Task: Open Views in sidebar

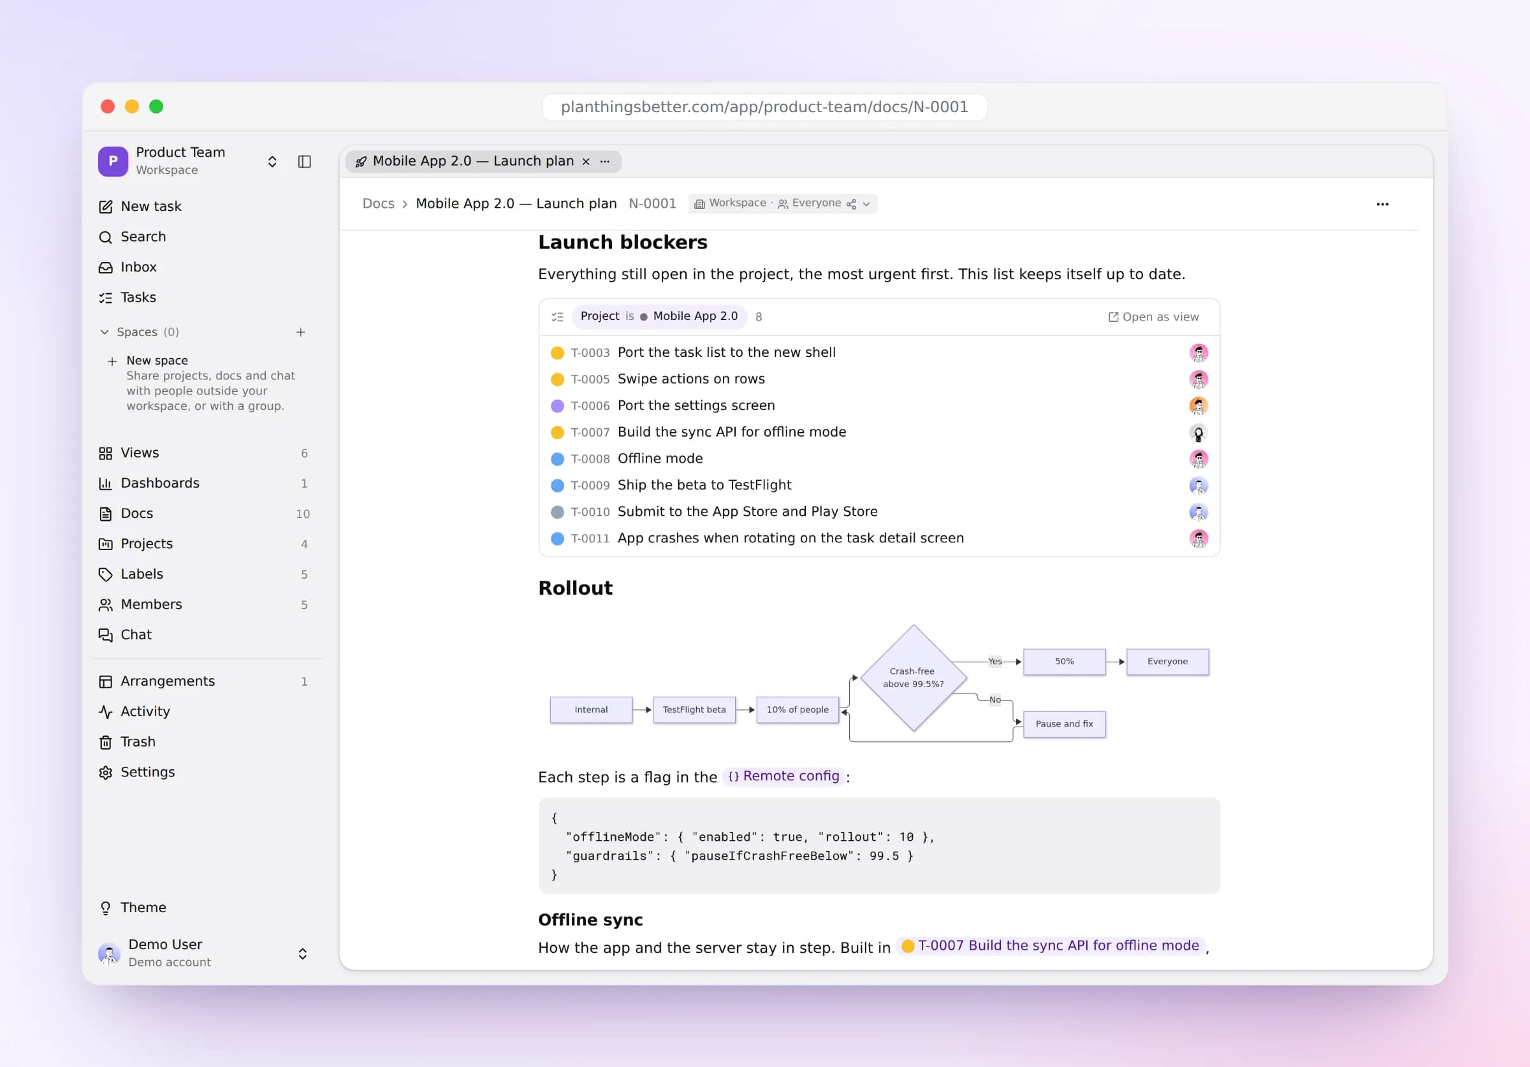Action: [x=206, y=453]
